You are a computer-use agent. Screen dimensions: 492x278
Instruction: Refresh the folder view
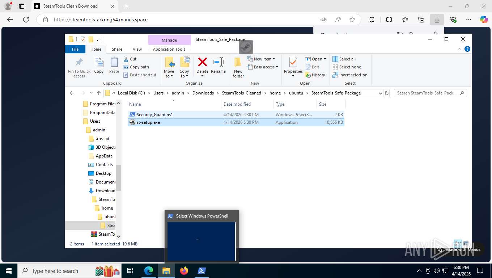(387, 93)
